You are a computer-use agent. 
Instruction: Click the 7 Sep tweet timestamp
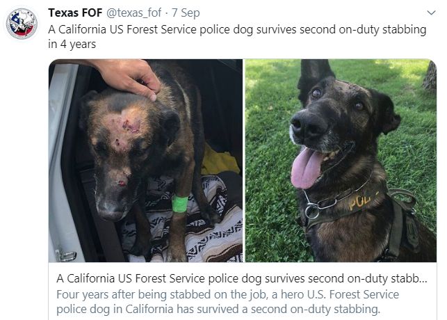coord(188,14)
